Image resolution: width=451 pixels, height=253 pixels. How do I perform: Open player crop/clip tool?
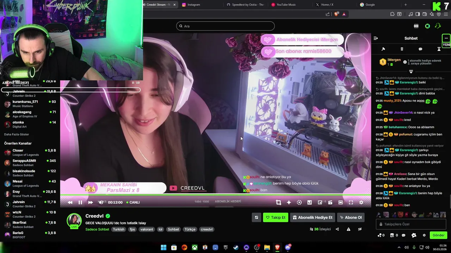pos(278,202)
